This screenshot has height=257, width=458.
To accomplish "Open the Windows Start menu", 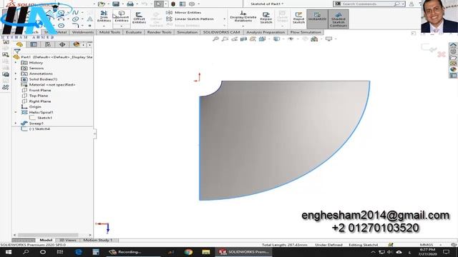I will [x=8, y=252].
